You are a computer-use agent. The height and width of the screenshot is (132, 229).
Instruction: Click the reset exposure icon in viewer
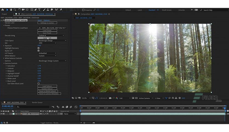(180, 98)
